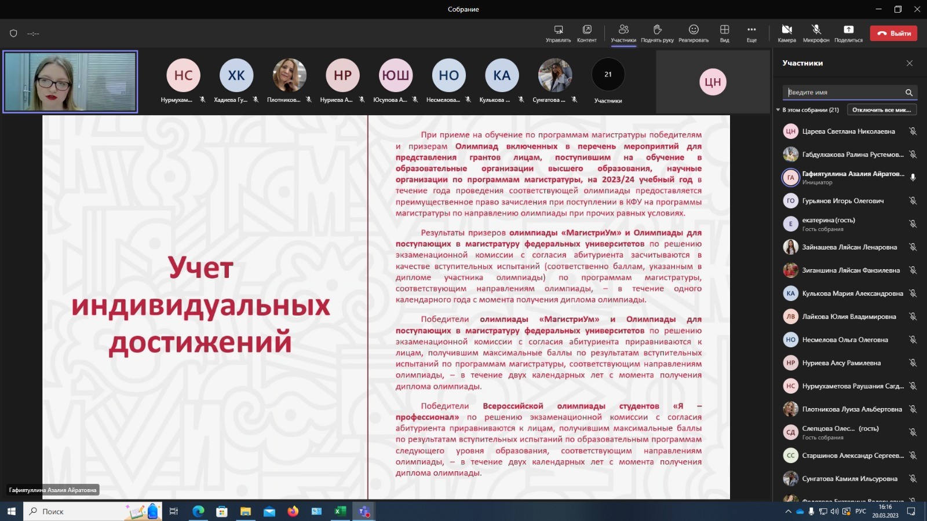The height and width of the screenshot is (521, 927).
Task: Share screen with Поделиться icon
Action: (848, 33)
